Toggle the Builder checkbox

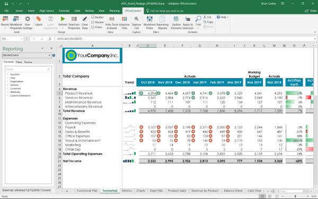pos(93,17)
